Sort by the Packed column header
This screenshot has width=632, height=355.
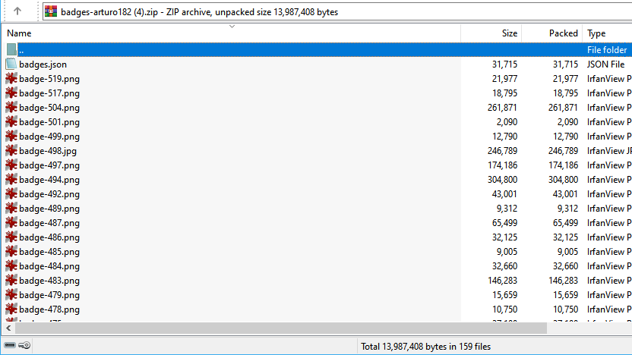coord(563,33)
